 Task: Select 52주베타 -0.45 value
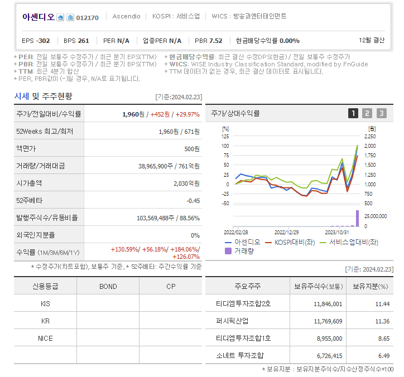[193, 201]
